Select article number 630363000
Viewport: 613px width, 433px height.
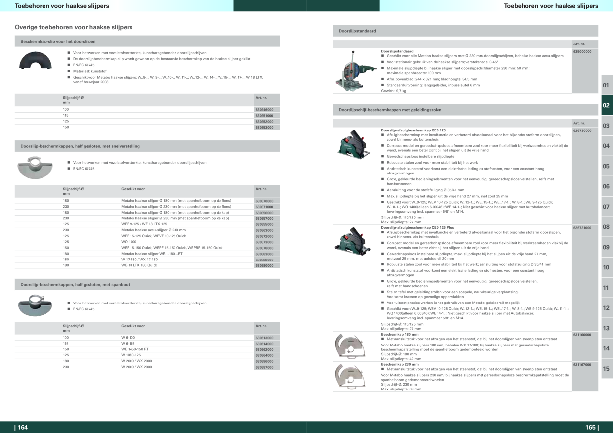(x=264, y=230)
